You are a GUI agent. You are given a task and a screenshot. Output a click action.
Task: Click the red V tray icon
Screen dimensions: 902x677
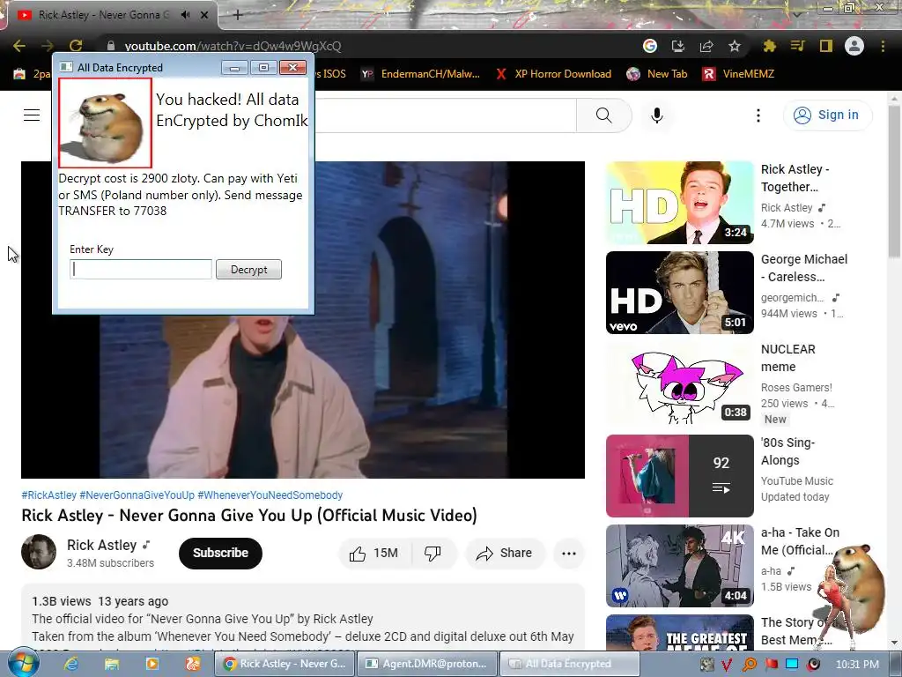727,665
